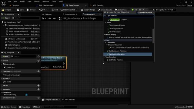Viewport: 194px width, 109px height.
Task: Add a new component
Action: point(5,18)
